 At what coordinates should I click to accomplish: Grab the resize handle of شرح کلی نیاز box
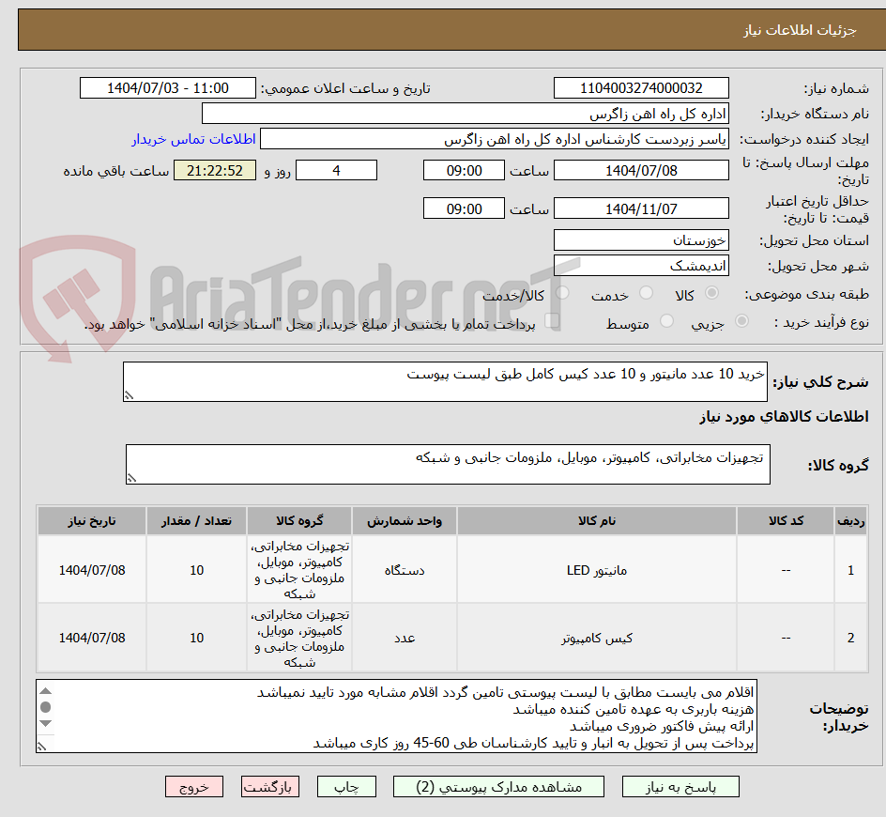click(x=129, y=395)
